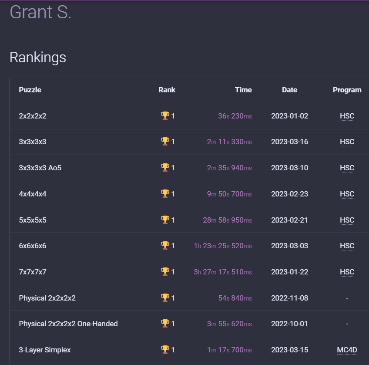Click the trophy icon in the 2x2x2x2 row
369x365 pixels.
165,115
